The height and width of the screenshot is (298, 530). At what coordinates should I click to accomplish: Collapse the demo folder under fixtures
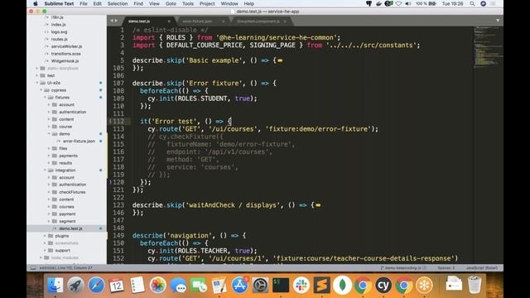(49, 134)
